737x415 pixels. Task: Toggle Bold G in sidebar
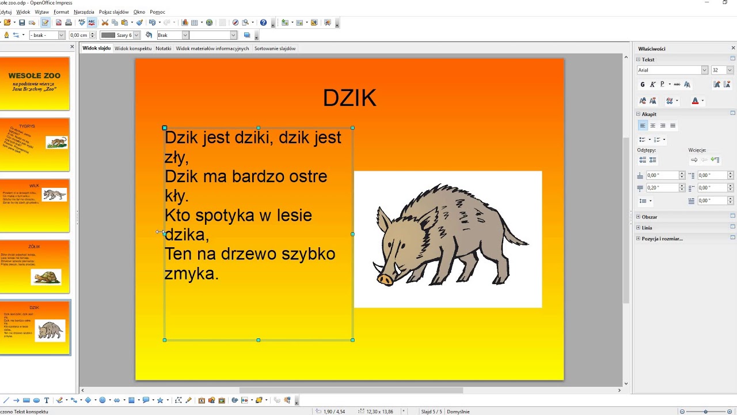[x=643, y=84]
